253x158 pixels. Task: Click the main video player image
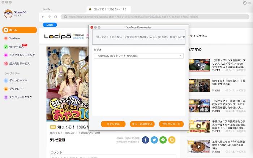68,84
